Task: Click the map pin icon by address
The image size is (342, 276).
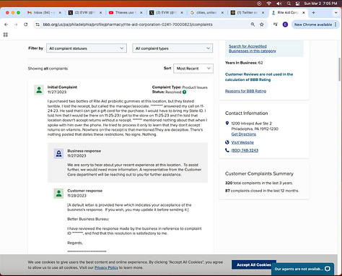Action: [227, 123]
